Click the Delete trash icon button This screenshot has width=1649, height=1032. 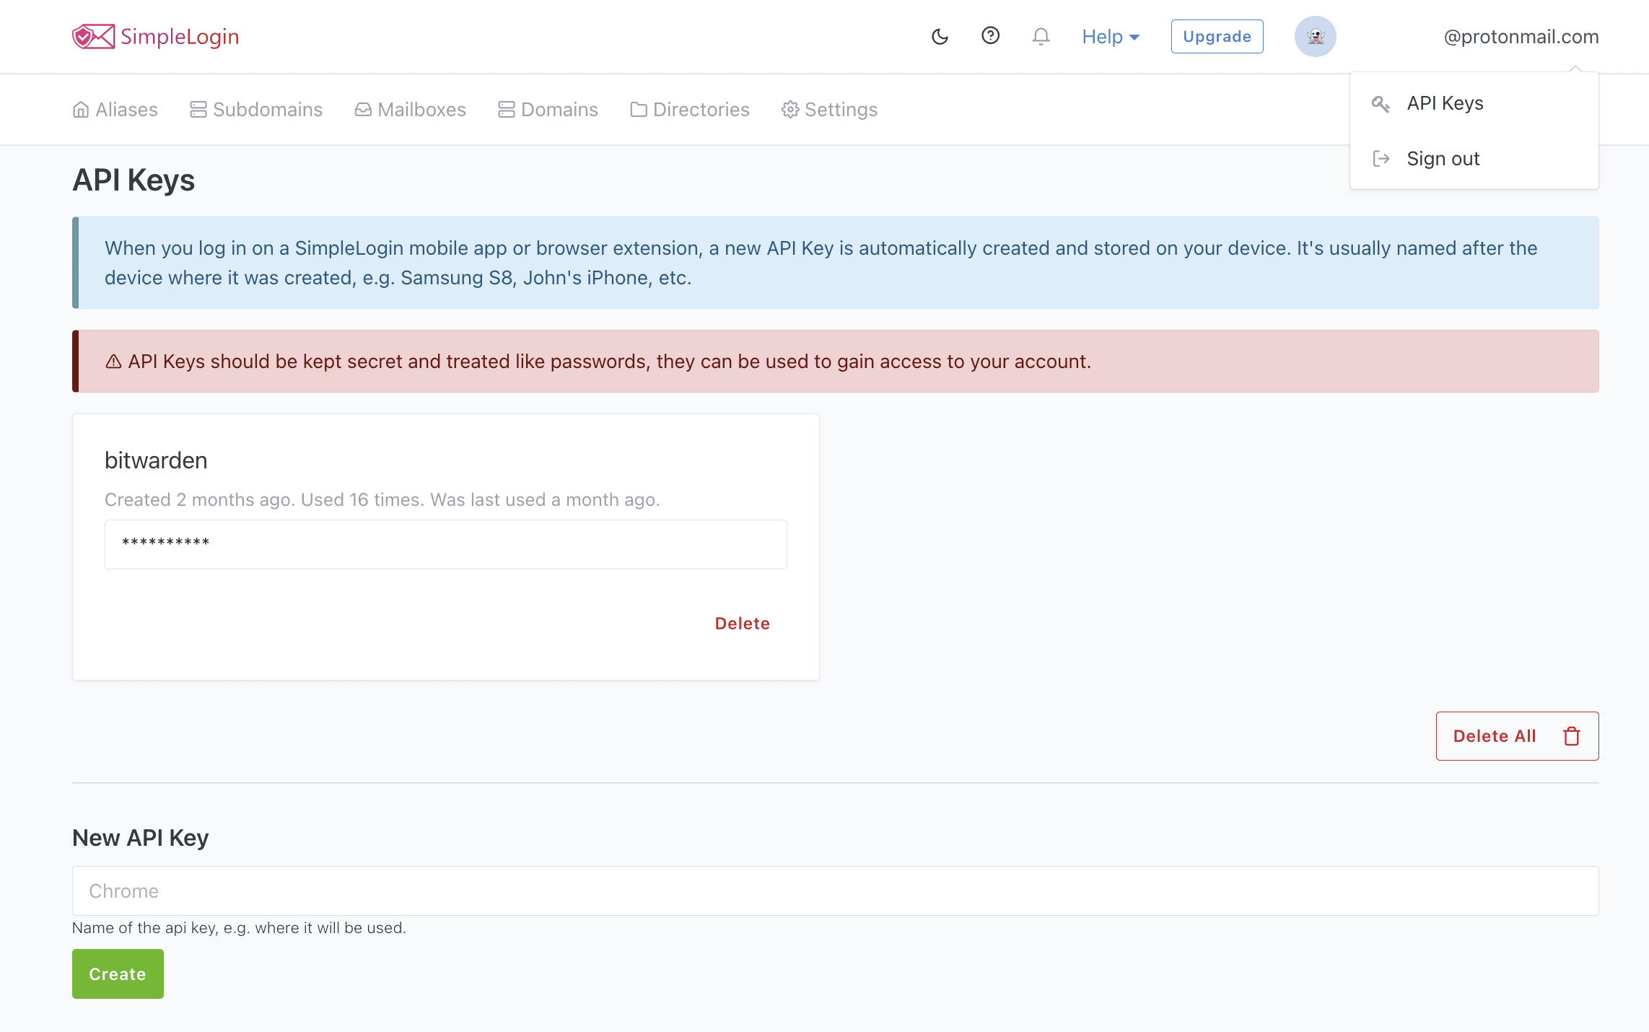click(x=1570, y=736)
